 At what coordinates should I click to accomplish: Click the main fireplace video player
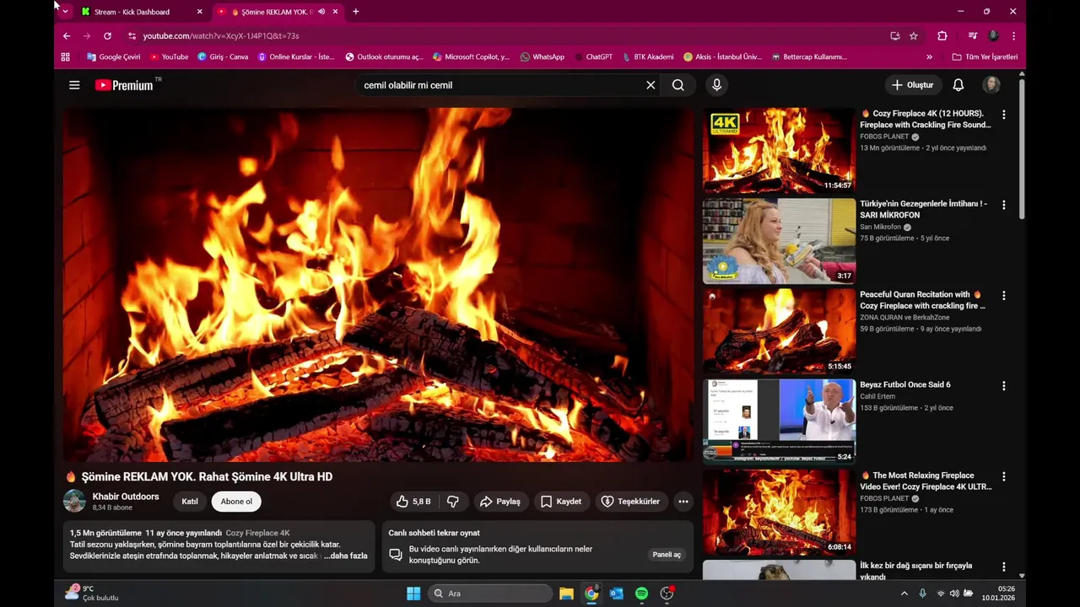pyautogui.click(x=378, y=285)
